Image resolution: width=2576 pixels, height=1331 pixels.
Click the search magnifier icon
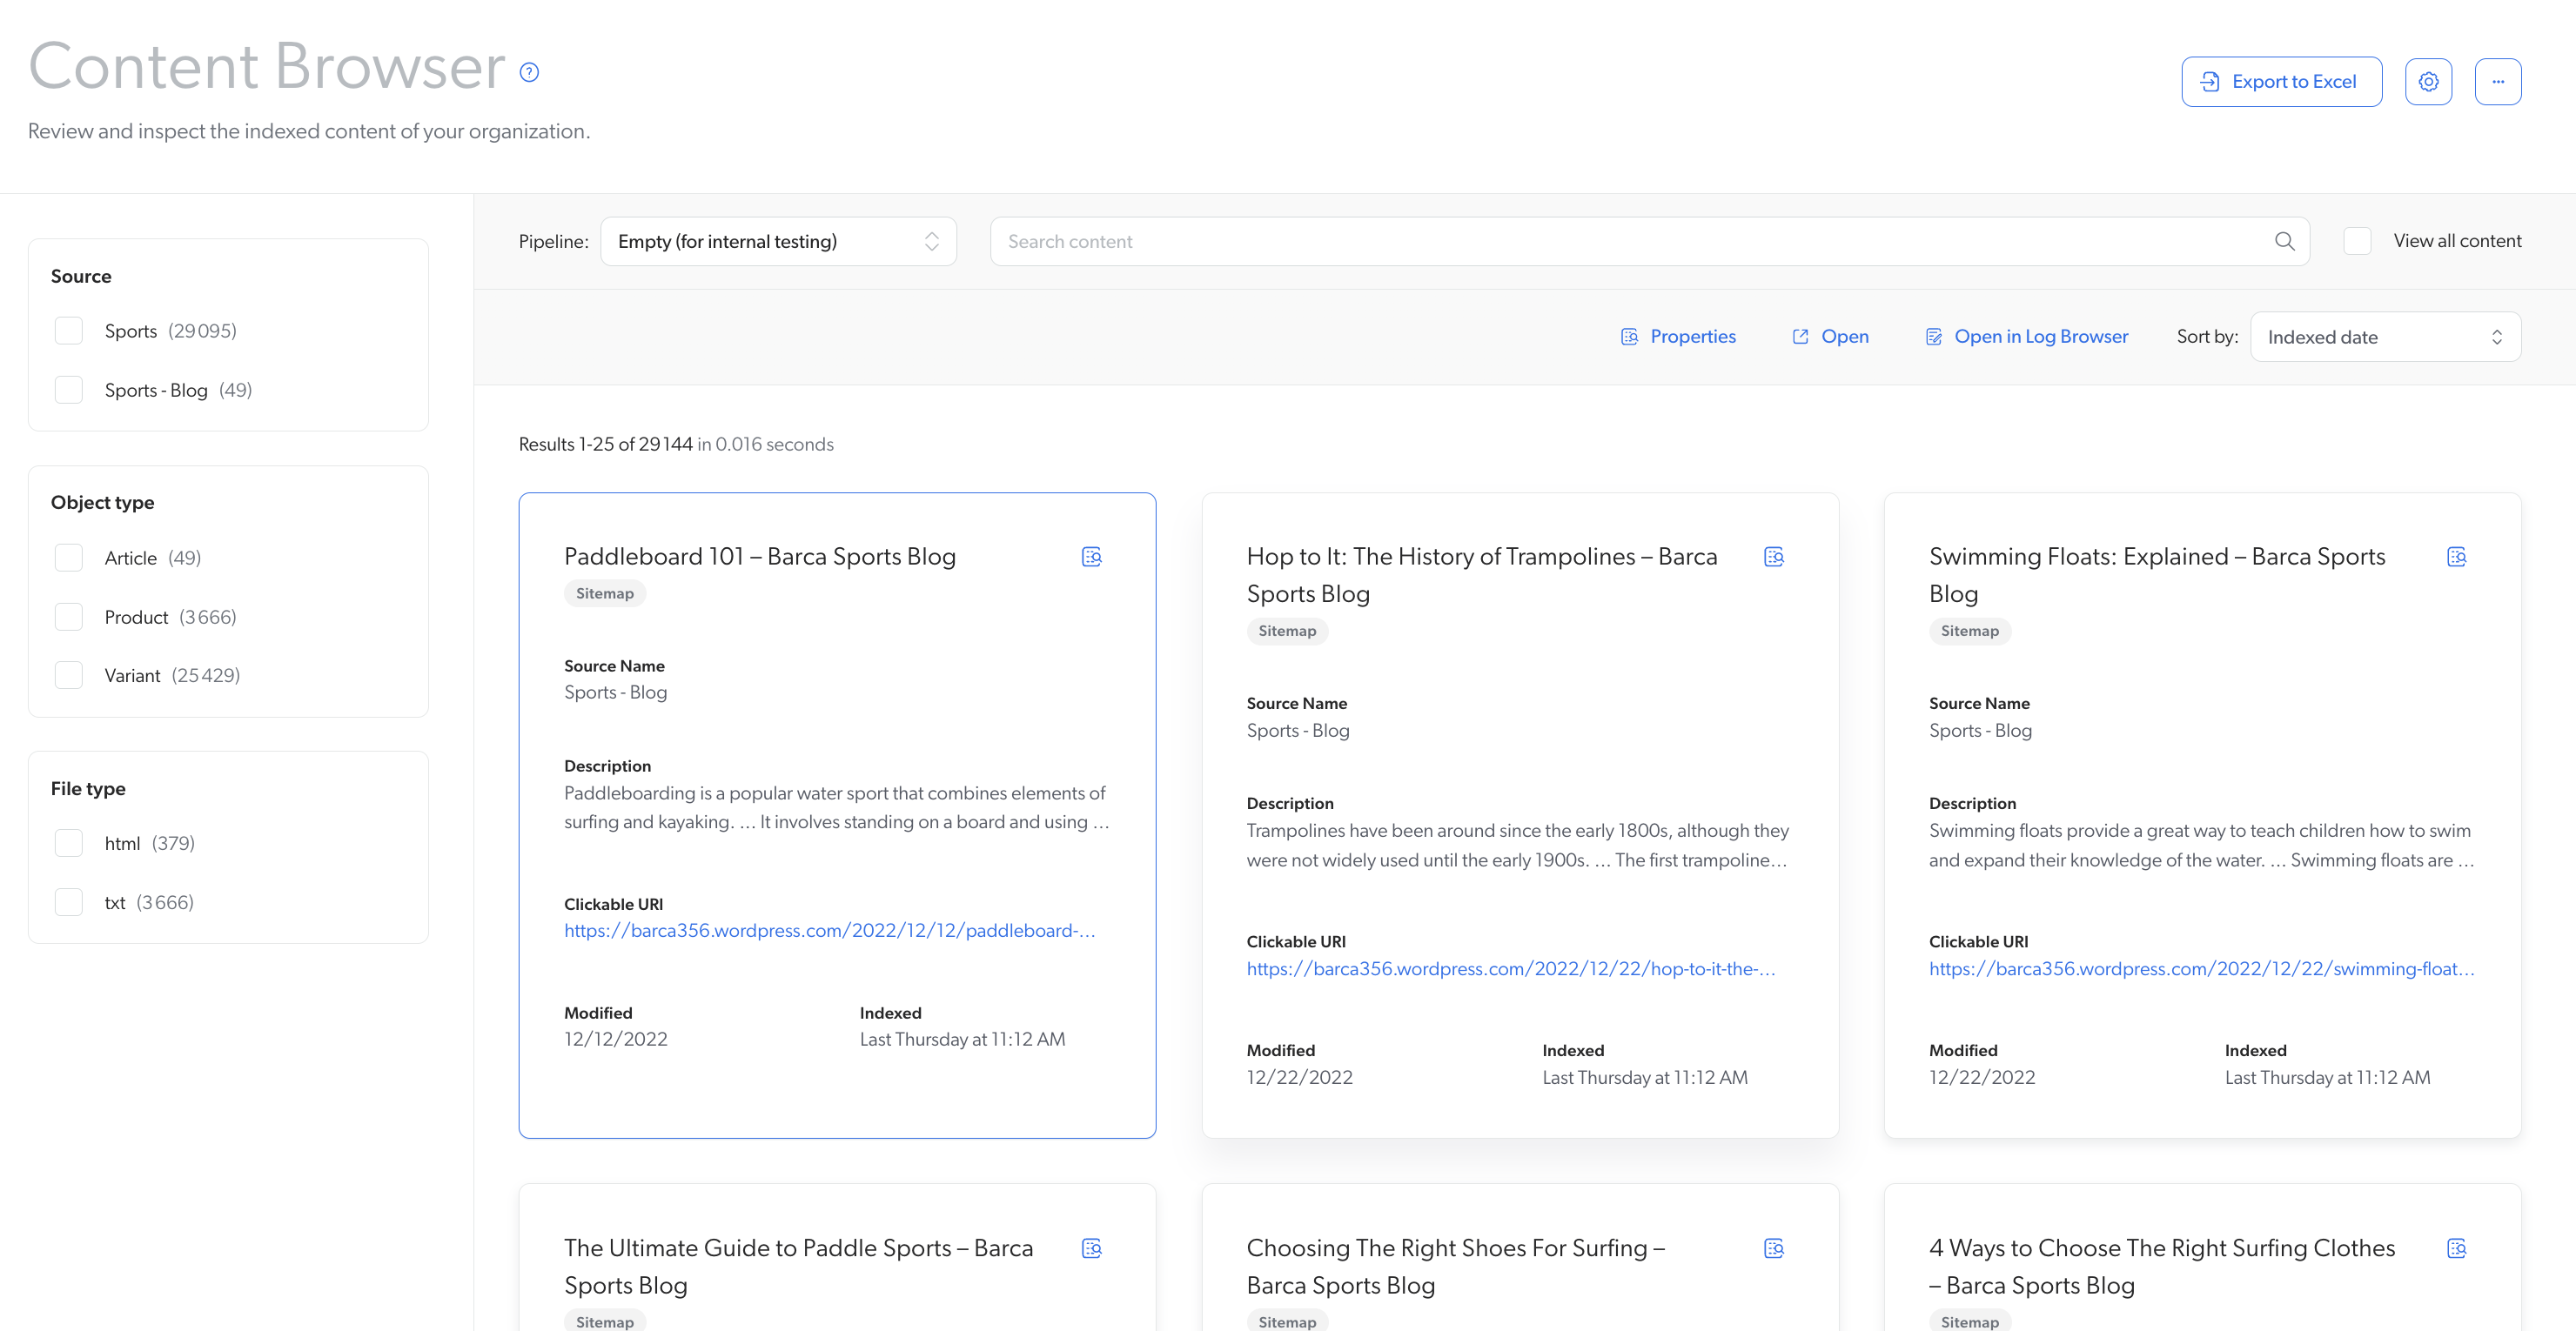point(2284,241)
